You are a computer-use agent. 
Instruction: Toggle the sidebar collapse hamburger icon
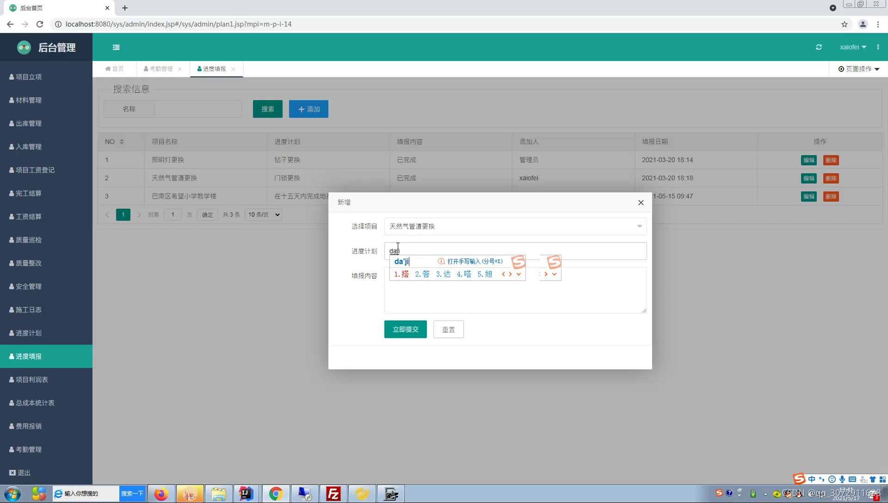(116, 47)
